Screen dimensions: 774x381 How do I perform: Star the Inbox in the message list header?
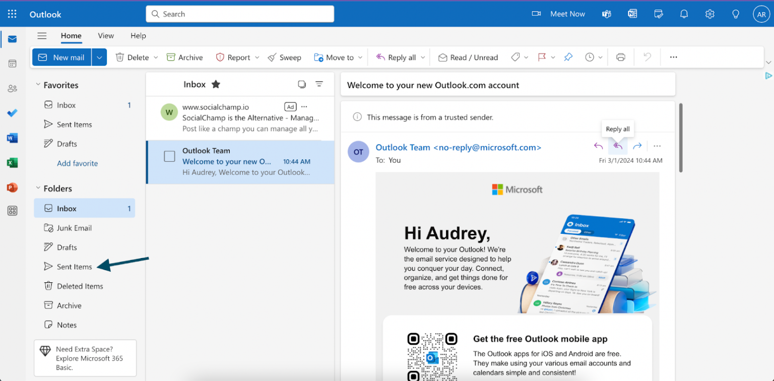tap(216, 84)
